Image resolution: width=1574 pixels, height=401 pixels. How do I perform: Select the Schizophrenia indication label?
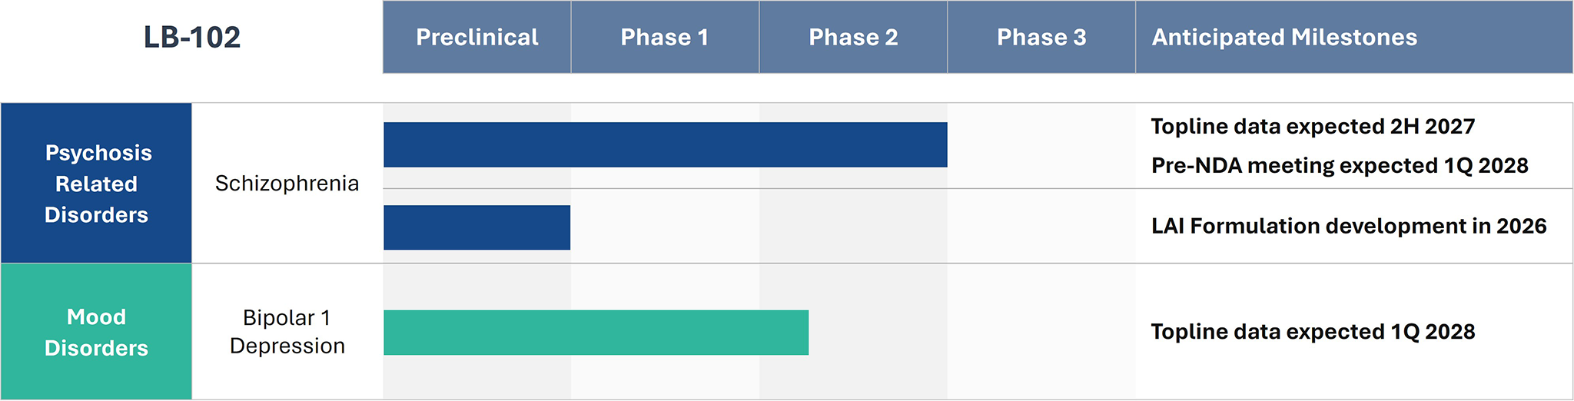[287, 184]
